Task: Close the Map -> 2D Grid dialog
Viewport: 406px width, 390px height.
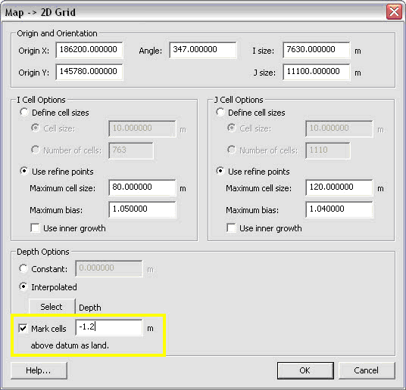Action: click(394, 12)
